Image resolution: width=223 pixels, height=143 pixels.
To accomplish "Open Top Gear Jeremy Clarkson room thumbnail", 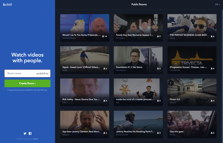I will (85, 124).
